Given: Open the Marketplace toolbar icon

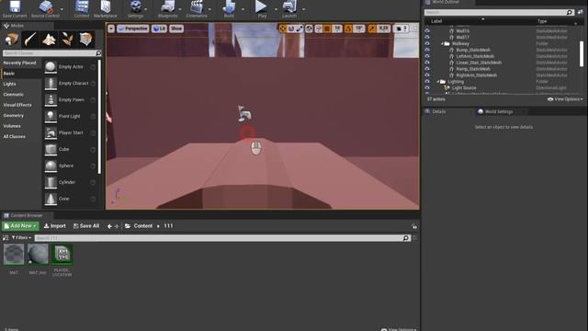Looking at the screenshot, I should (x=106, y=8).
